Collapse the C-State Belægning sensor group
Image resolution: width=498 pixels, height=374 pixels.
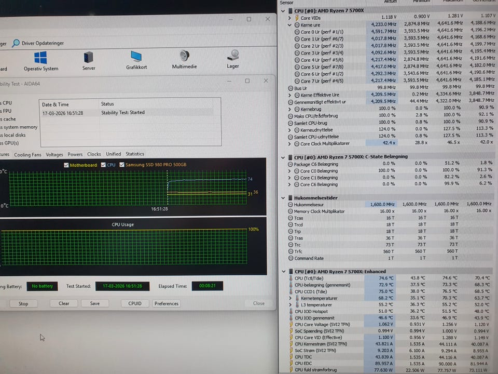pos(283,156)
